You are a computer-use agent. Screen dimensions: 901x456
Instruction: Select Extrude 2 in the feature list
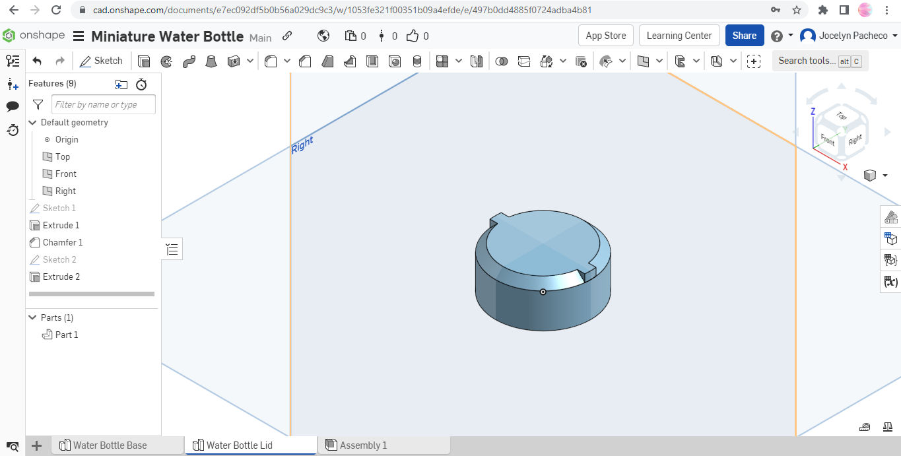click(x=61, y=277)
